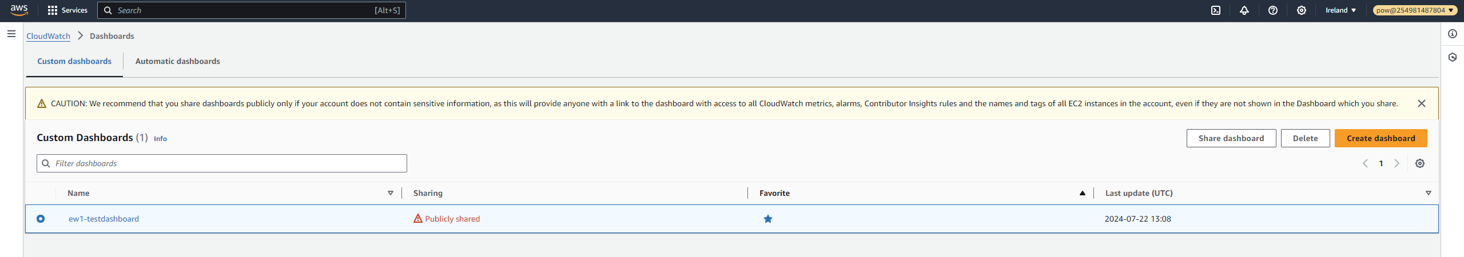
Task: Open the top bar settings gear
Action: pos(1302,10)
